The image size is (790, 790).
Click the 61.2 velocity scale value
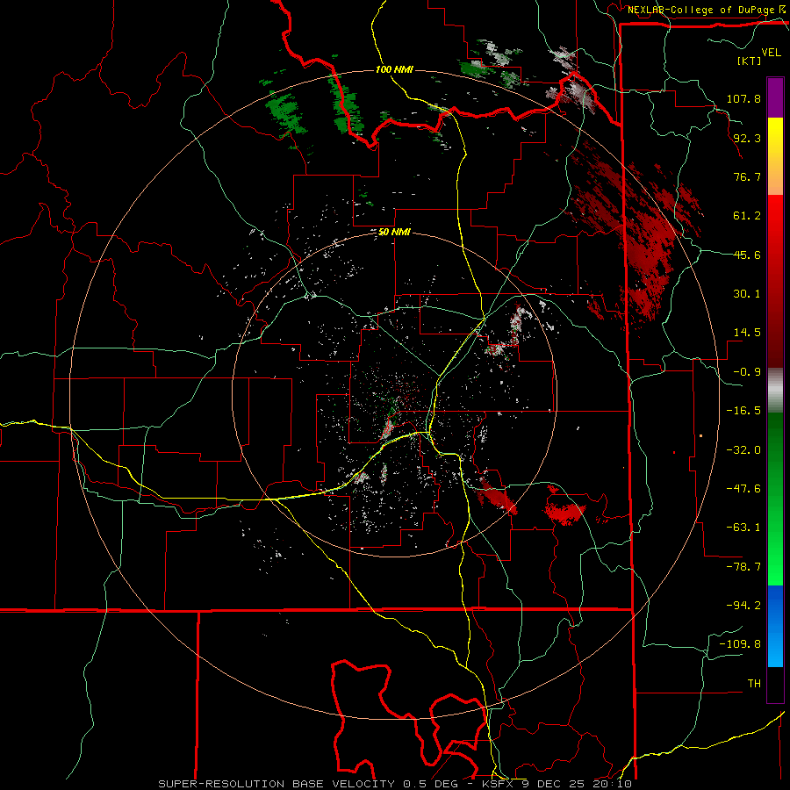pos(747,216)
